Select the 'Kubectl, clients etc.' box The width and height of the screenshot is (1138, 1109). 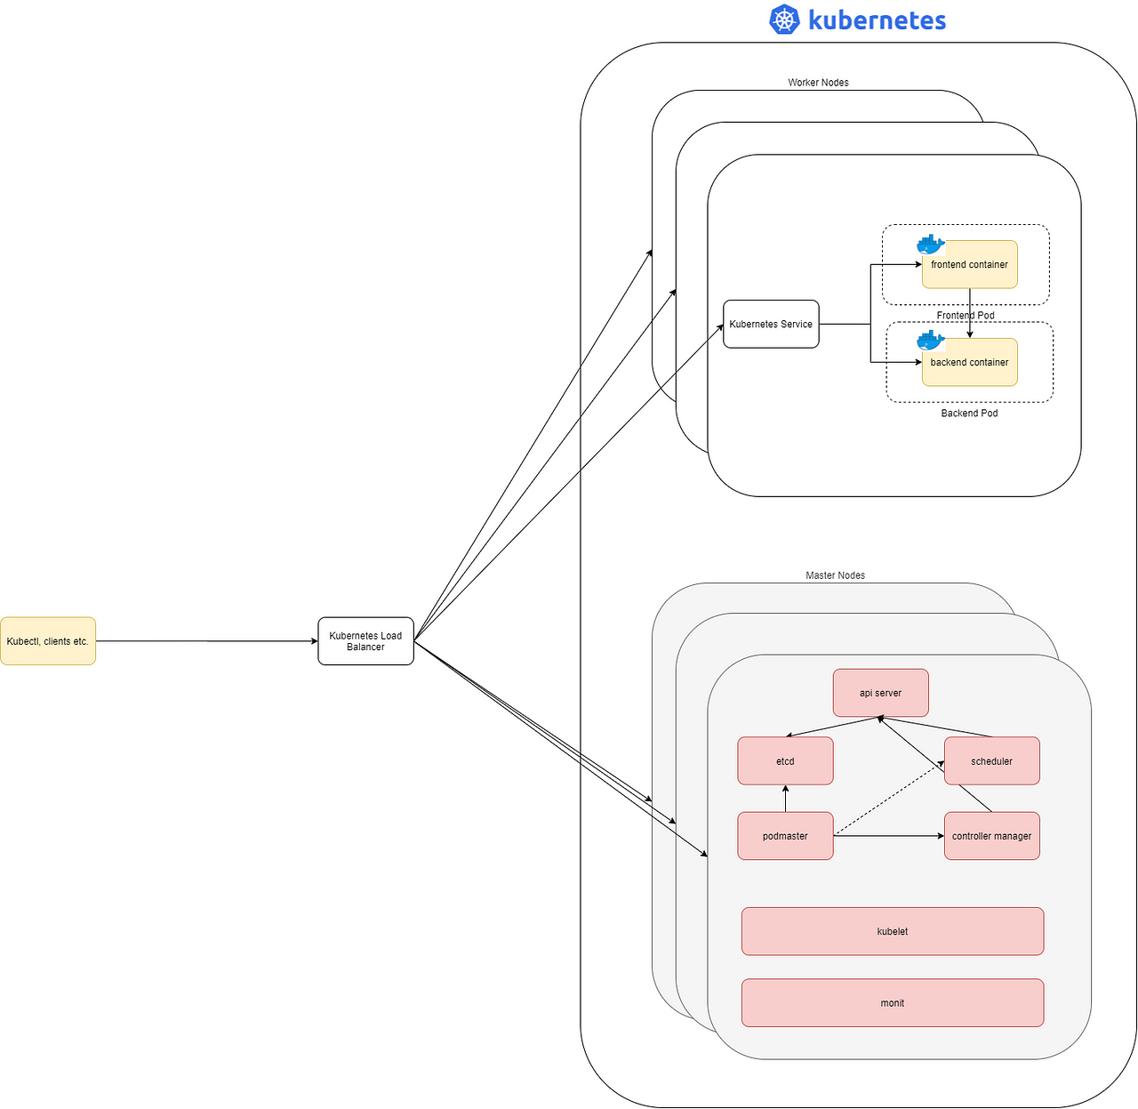pyautogui.click(x=48, y=641)
